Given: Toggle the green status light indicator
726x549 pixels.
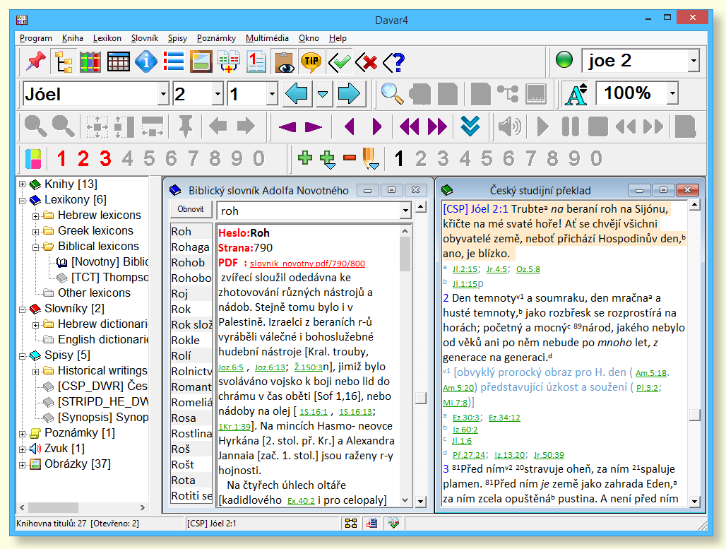Looking at the screenshot, I should pos(564,61).
